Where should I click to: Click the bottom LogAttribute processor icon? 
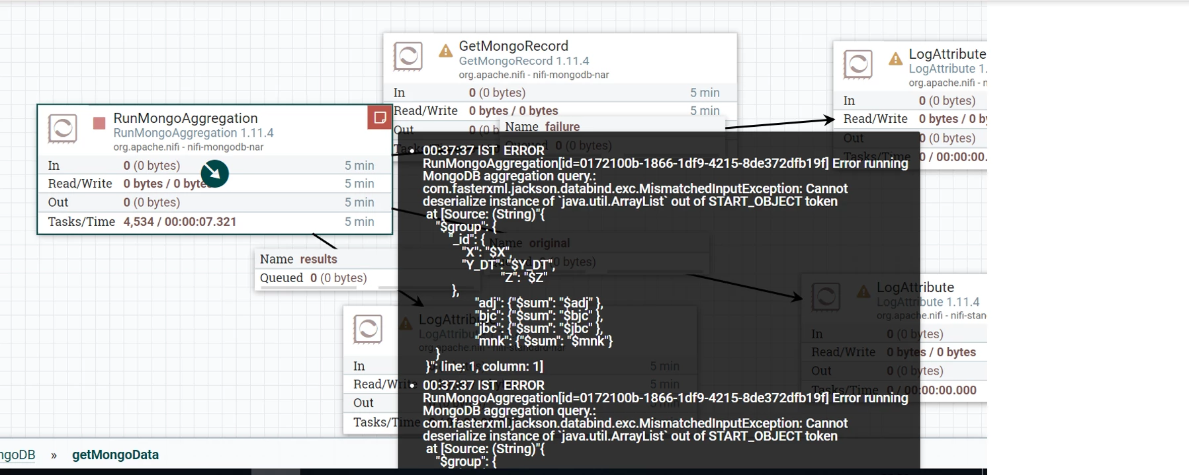pos(368,329)
